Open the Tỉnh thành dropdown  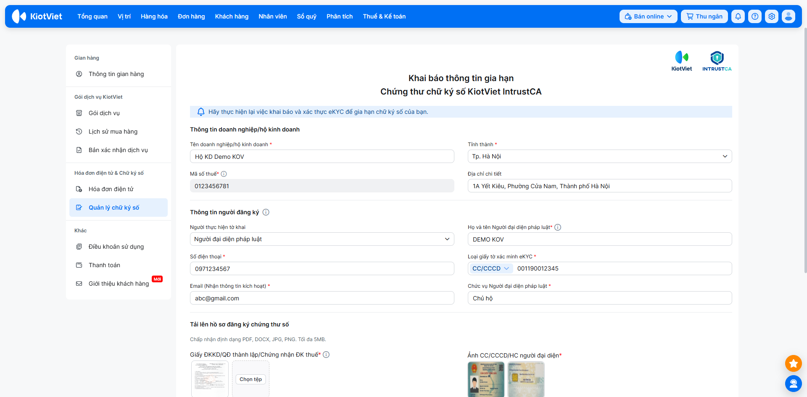pyautogui.click(x=600, y=156)
